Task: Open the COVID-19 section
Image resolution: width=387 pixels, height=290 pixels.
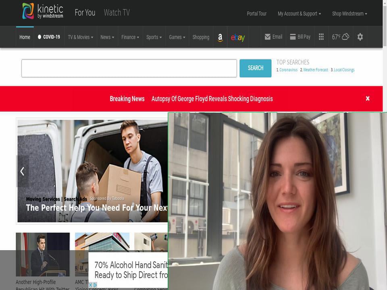Action: (49, 37)
